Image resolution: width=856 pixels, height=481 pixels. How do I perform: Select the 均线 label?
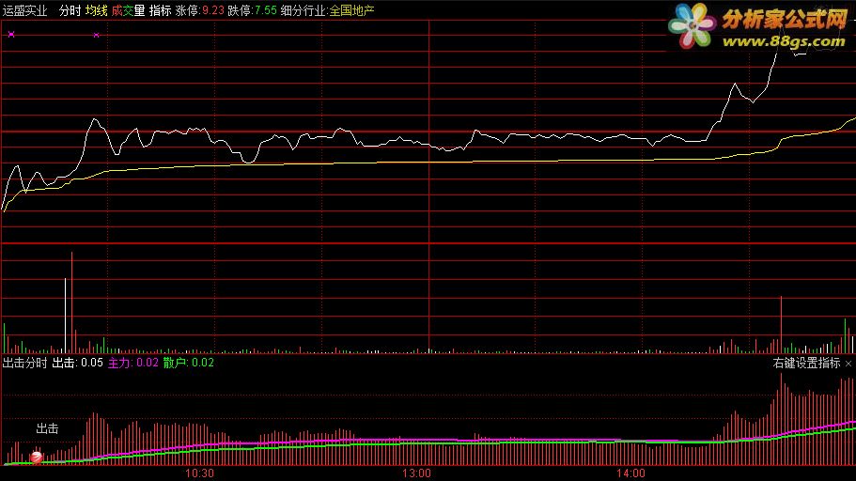click(97, 10)
